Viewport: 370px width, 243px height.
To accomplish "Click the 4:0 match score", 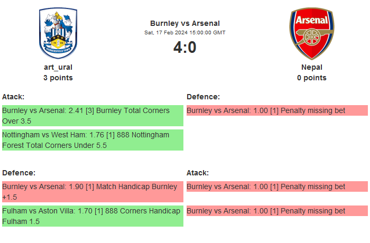I will (185, 48).
